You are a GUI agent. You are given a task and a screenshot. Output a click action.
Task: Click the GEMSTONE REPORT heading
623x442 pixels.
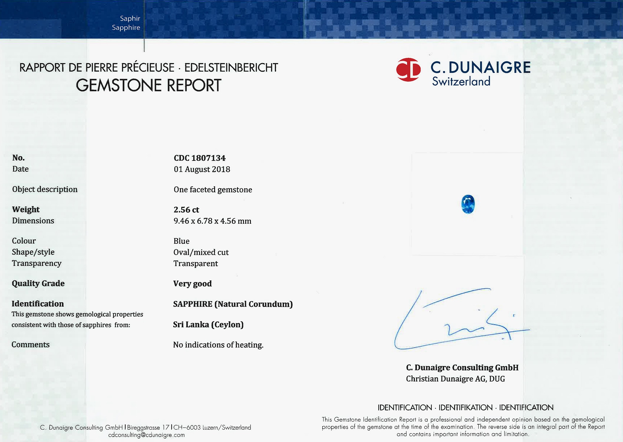tap(149, 85)
